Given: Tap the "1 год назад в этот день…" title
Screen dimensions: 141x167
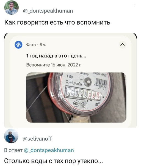Looking at the screenshot, I should click(56, 56).
